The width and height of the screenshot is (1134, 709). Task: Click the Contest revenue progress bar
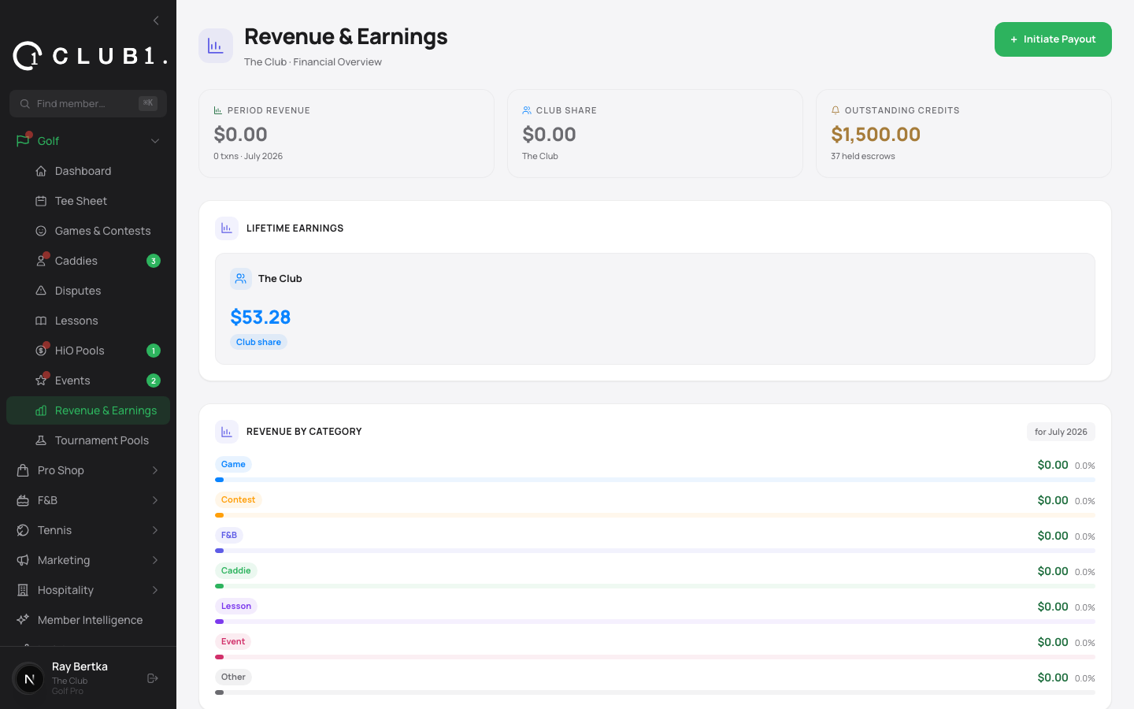point(655,515)
